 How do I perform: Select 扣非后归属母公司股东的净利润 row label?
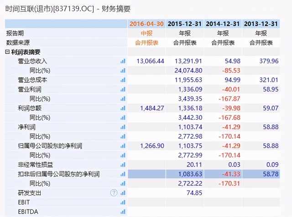(x=59, y=174)
